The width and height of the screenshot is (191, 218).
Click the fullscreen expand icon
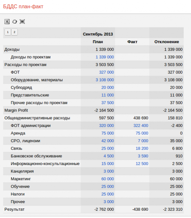coord(22,22)
